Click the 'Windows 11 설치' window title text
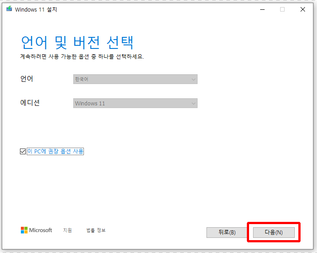Viewport: 317px width, 253px height. 36,9
